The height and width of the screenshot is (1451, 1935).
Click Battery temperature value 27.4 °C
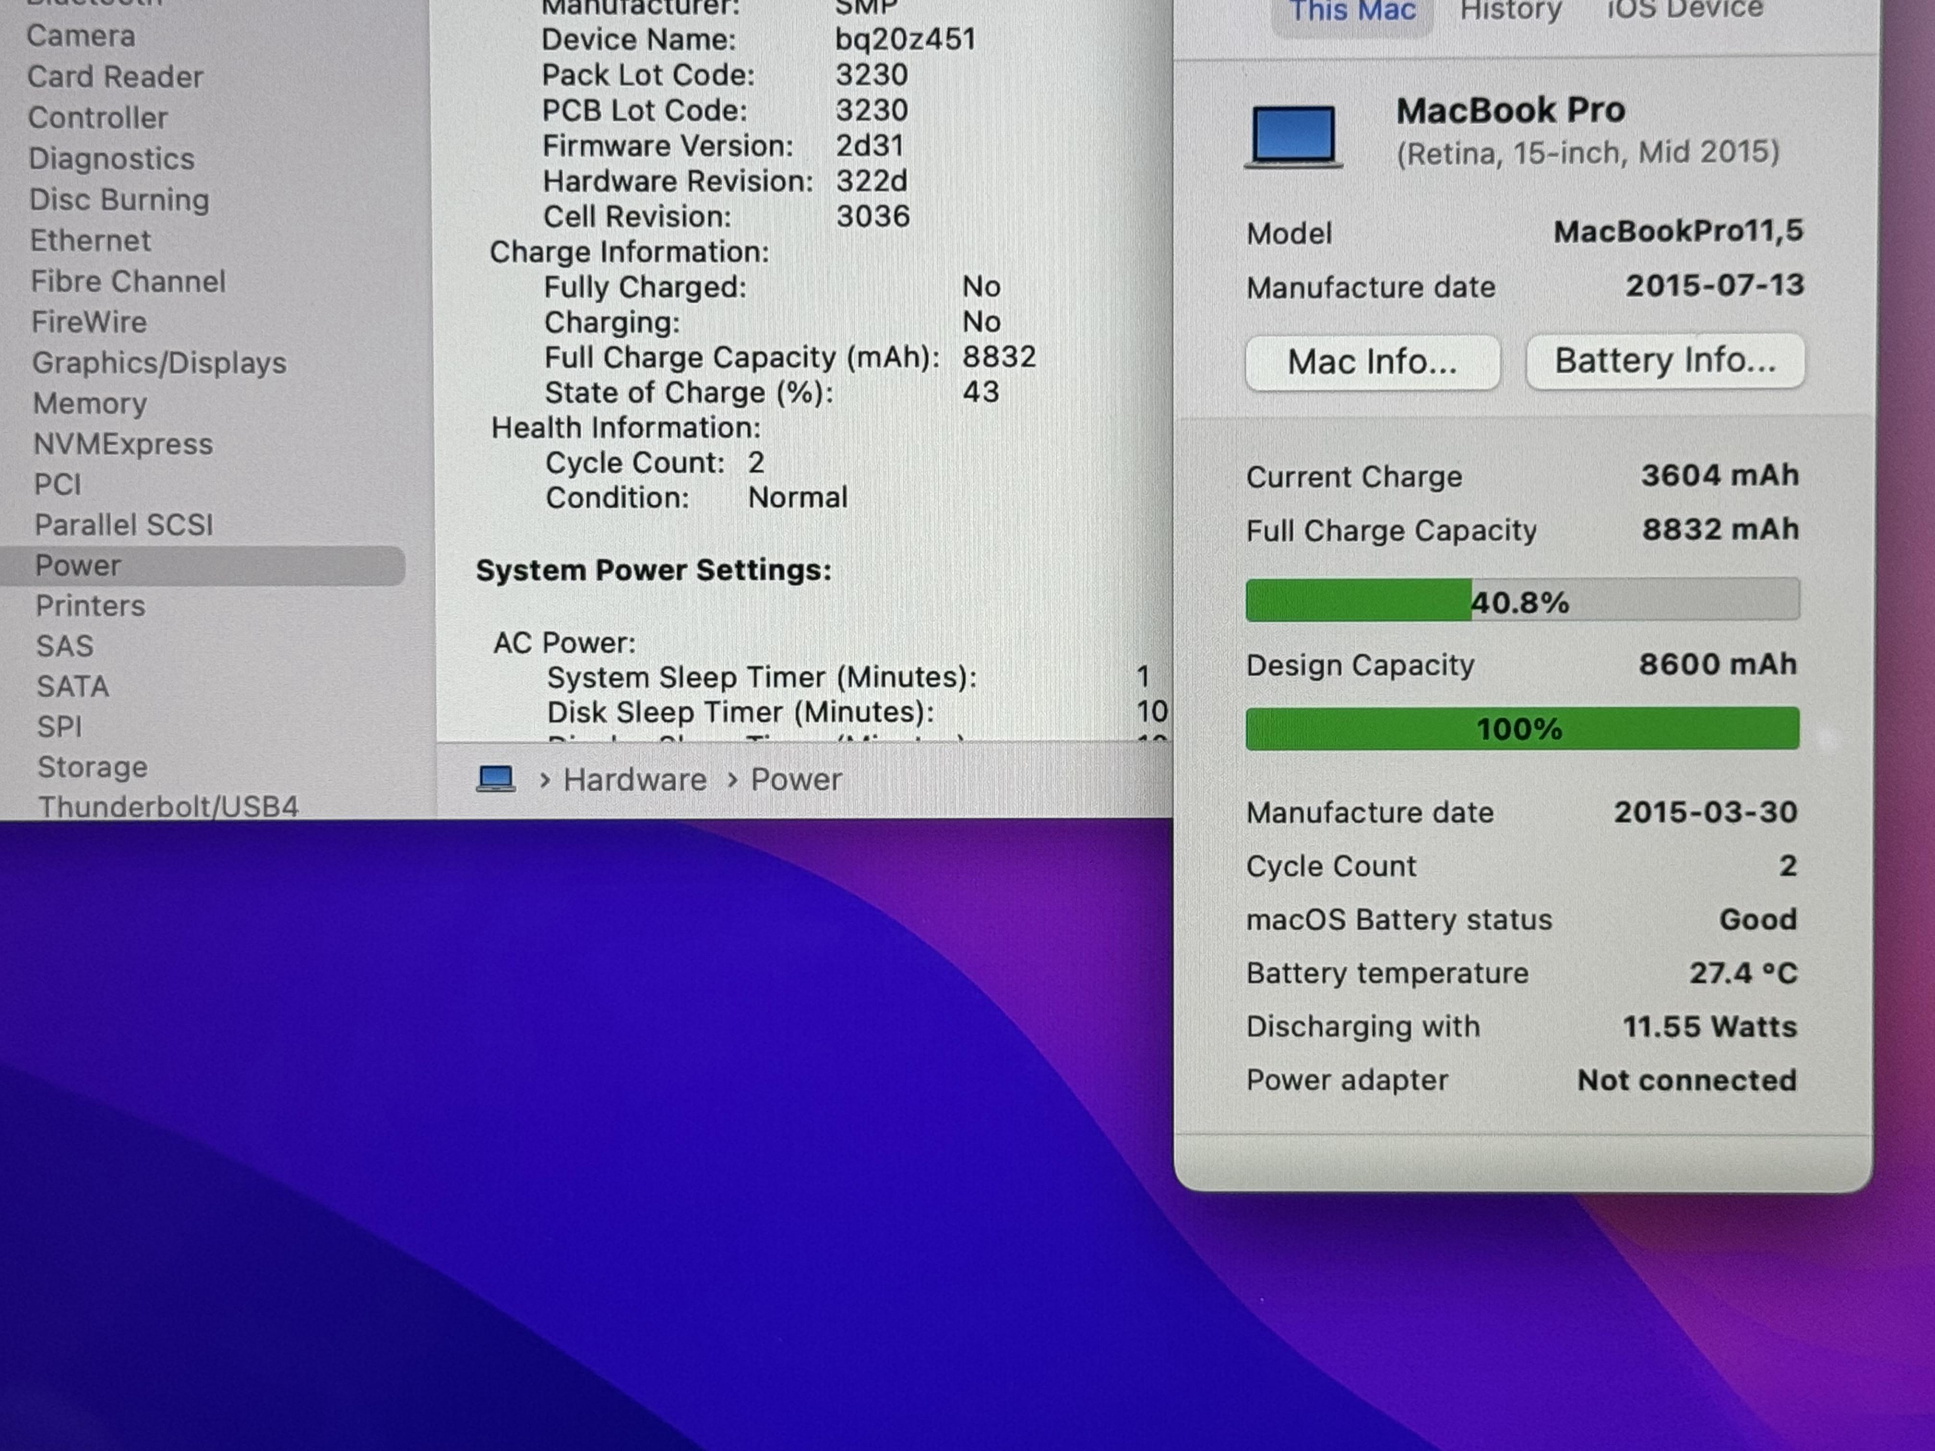tap(1743, 974)
